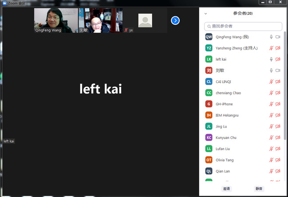Screen dimensions: 288x197
Task: Click CAI LINQI's muted microphone icon
Action: pyautogui.click(x=271, y=81)
